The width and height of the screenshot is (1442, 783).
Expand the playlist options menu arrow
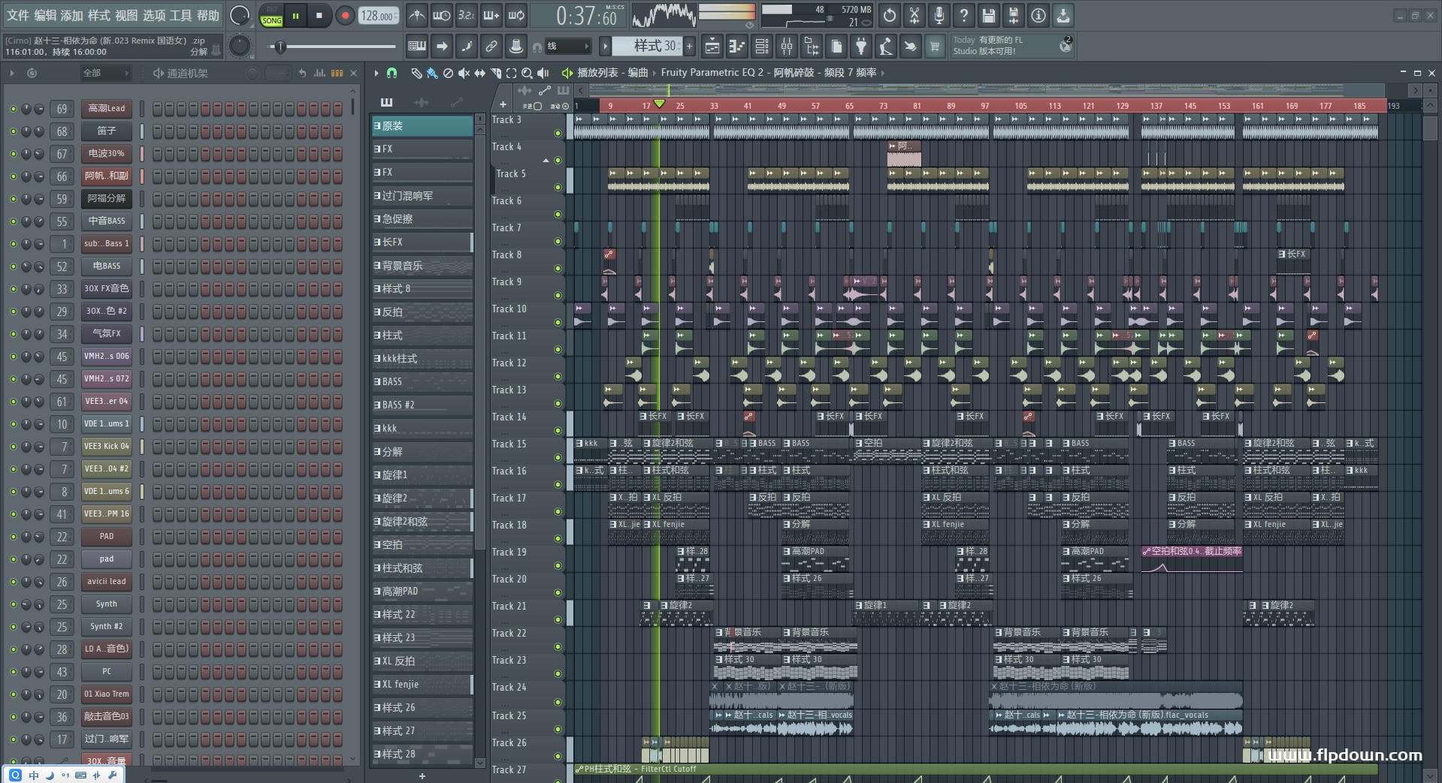pyautogui.click(x=376, y=73)
